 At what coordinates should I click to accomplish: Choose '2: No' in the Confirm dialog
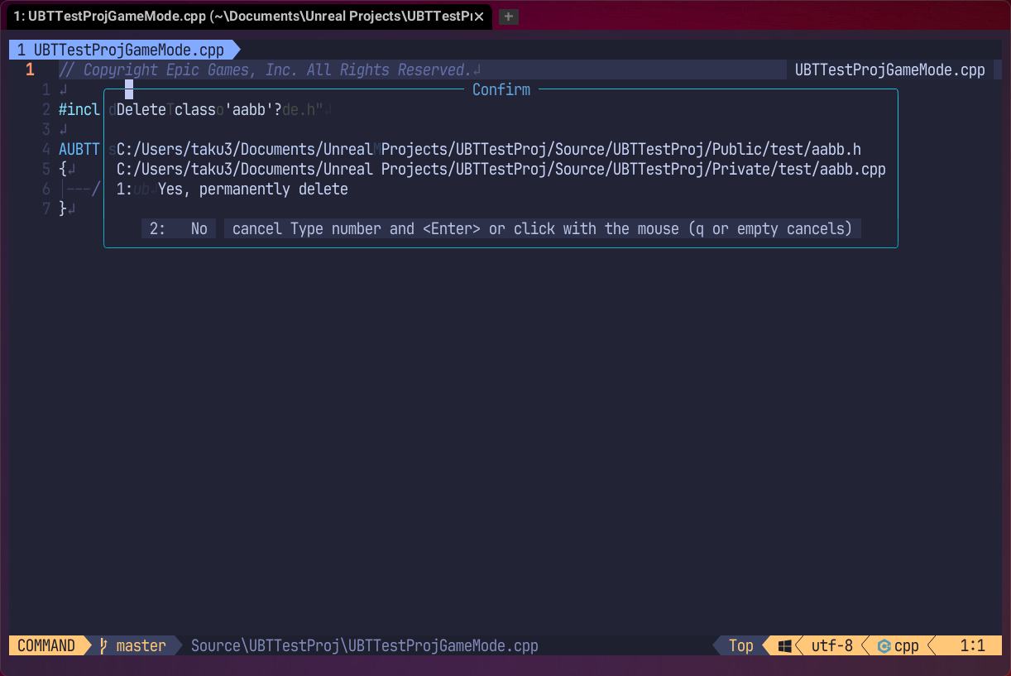coord(179,228)
